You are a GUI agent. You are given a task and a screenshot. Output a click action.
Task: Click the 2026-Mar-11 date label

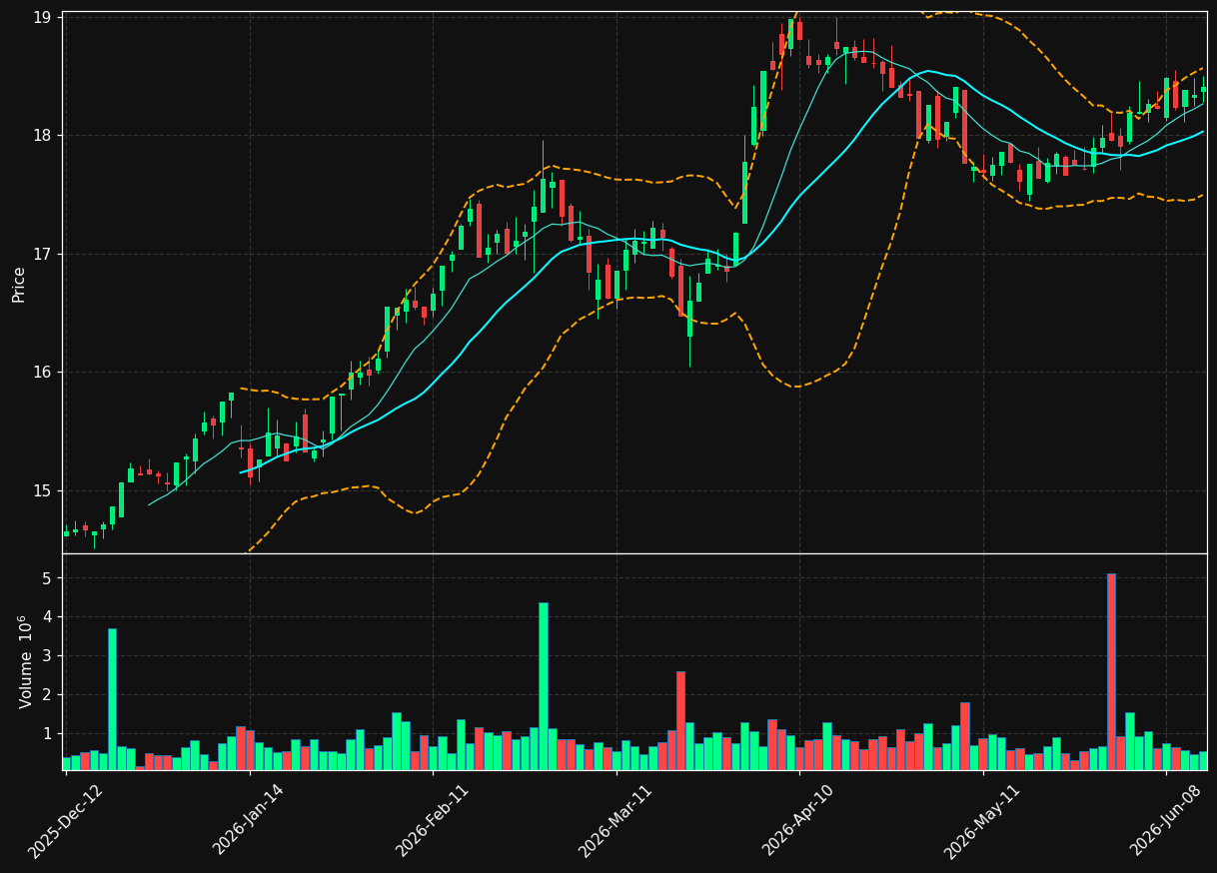point(614,820)
